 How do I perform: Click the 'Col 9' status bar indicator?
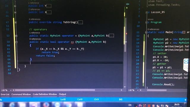point(80,99)
